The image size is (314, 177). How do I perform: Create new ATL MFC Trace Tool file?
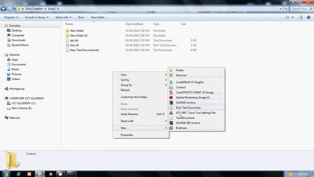(196, 113)
